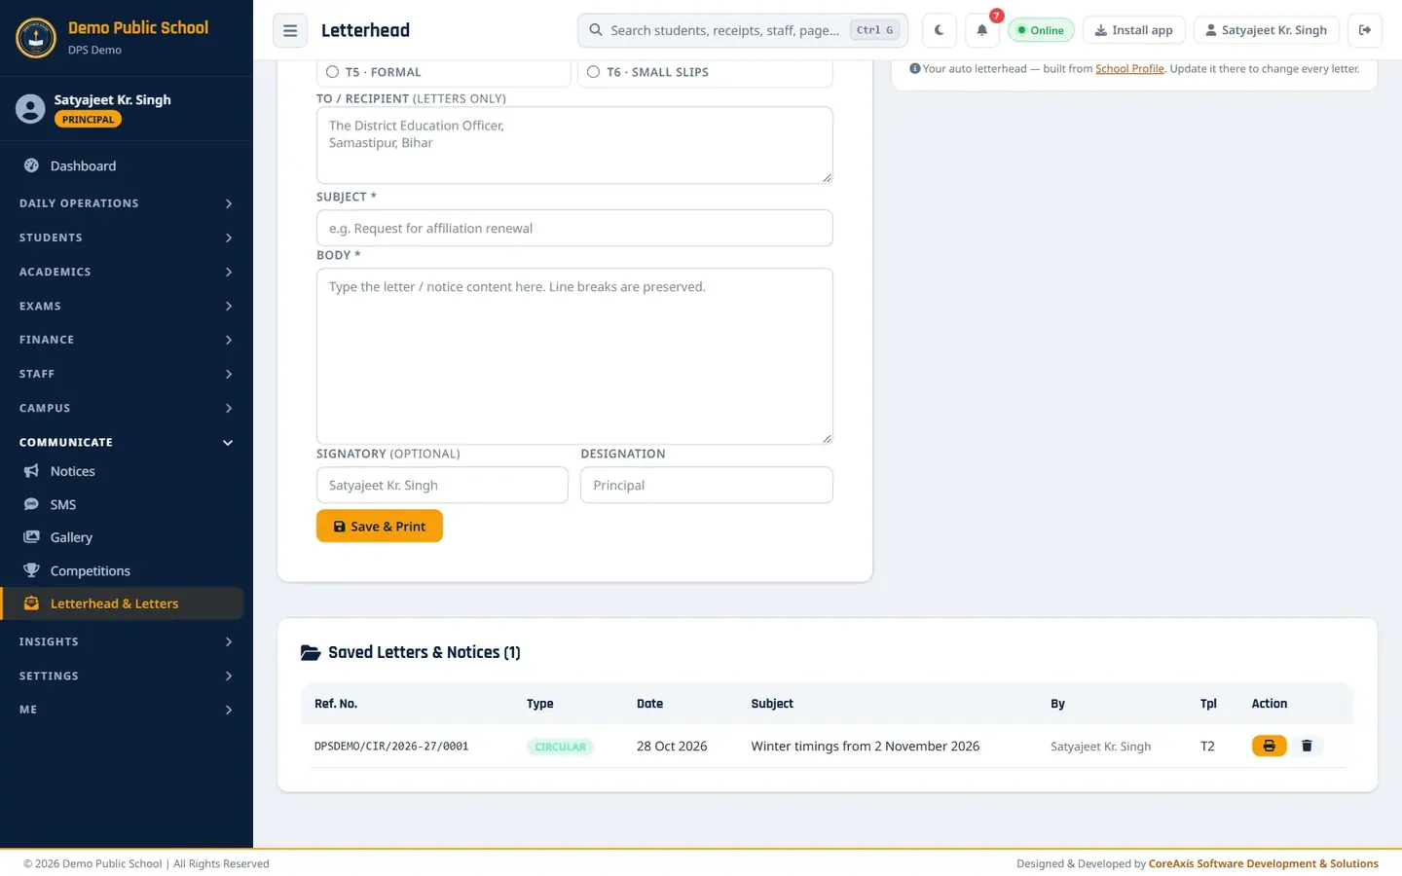Expand the Staff section
This screenshot has height=876, width=1402.
[127, 374]
